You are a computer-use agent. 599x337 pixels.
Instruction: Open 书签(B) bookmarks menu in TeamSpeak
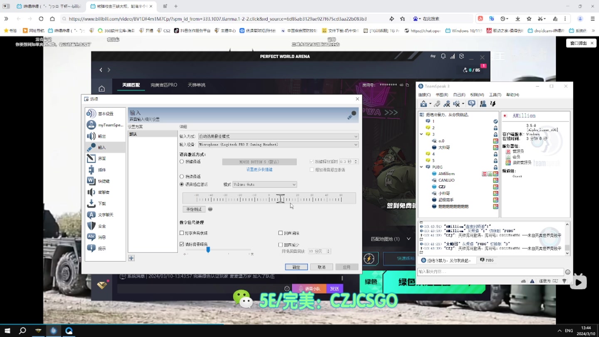click(442, 95)
